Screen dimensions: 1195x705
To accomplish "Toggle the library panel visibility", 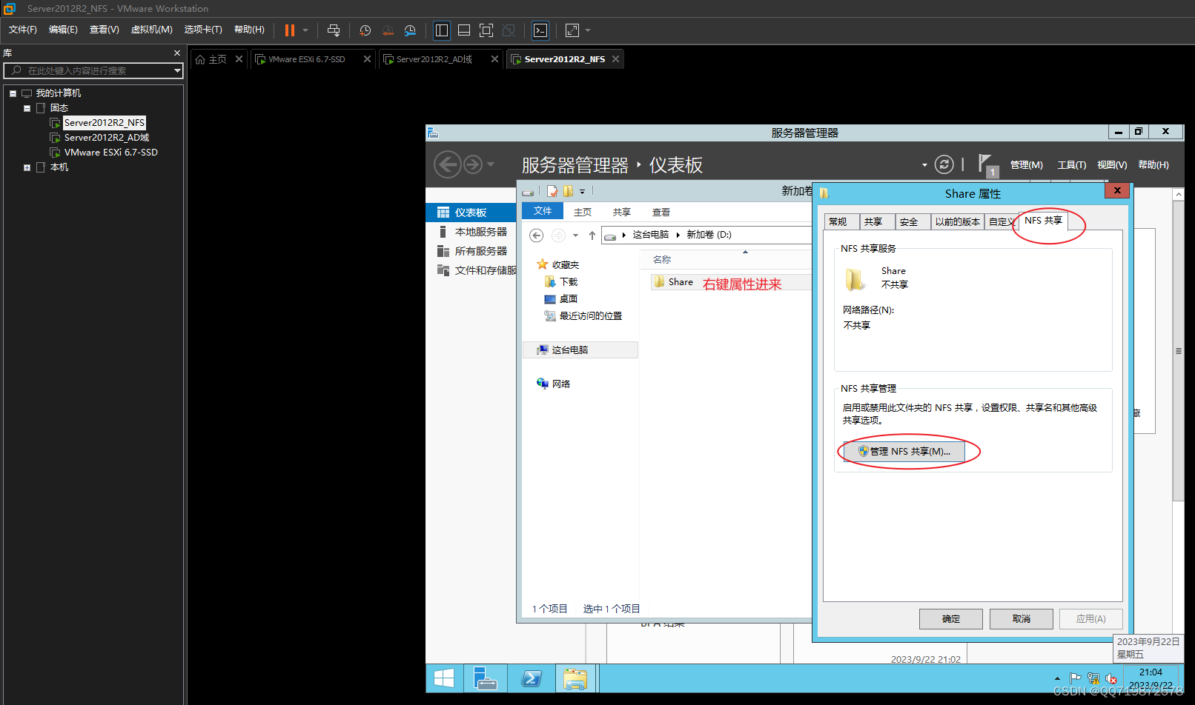I will coord(441,30).
